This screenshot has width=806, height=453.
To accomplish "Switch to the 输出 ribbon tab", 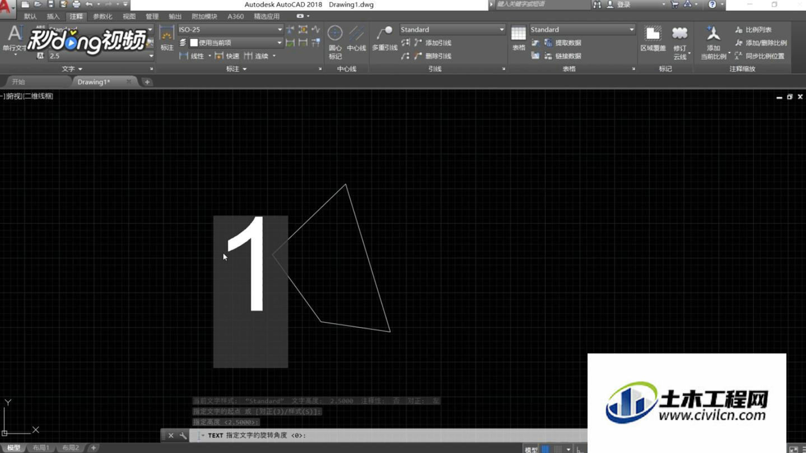I will [175, 17].
